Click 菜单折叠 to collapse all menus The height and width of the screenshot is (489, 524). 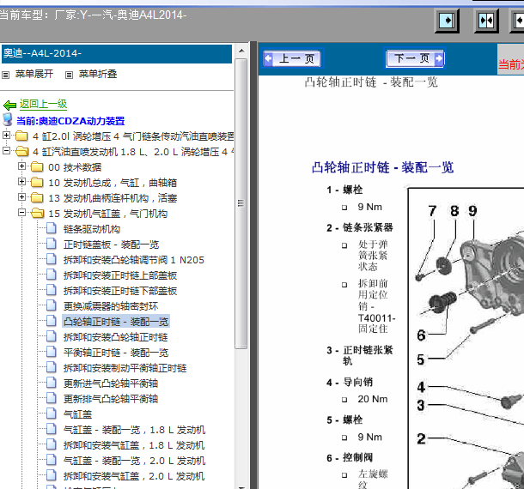pos(98,74)
